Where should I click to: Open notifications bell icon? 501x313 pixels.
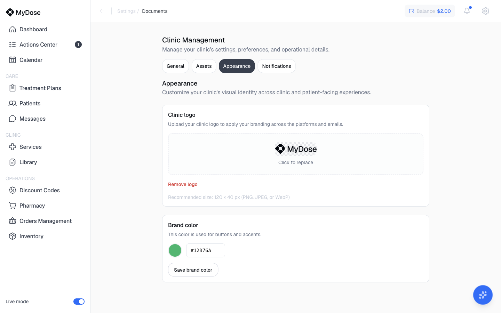click(467, 11)
